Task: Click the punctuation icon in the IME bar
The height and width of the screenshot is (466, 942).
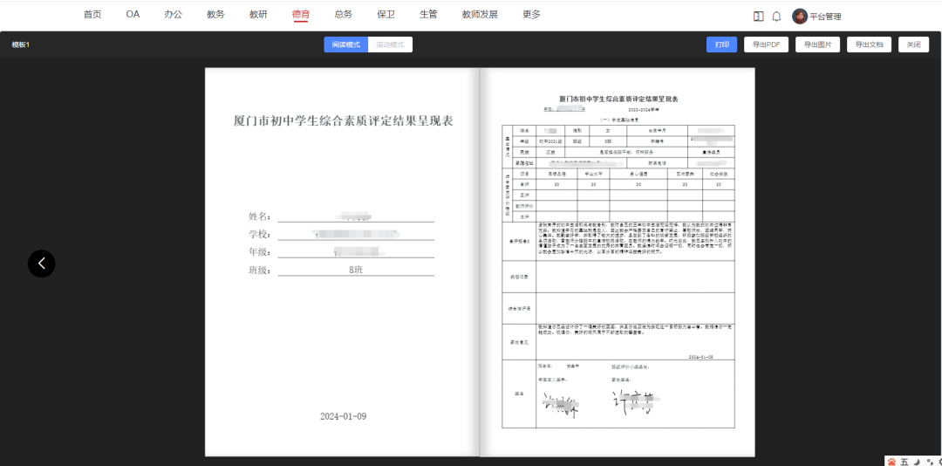Action: pyautogui.click(x=928, y=460)
